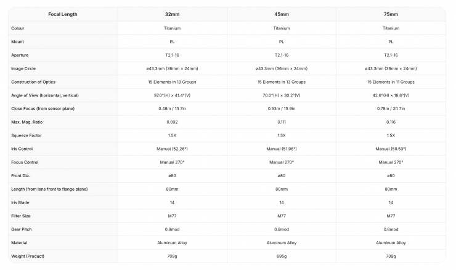Click the Manual (52.26°) iris control cell

[173, 149]
